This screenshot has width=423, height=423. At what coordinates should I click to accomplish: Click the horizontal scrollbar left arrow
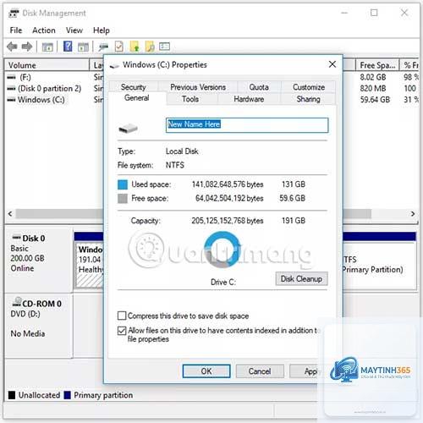point(10,213)
